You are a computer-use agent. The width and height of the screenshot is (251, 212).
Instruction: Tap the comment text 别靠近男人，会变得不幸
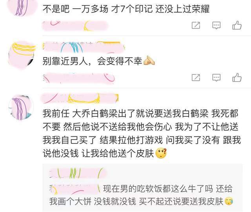(92, 61)
